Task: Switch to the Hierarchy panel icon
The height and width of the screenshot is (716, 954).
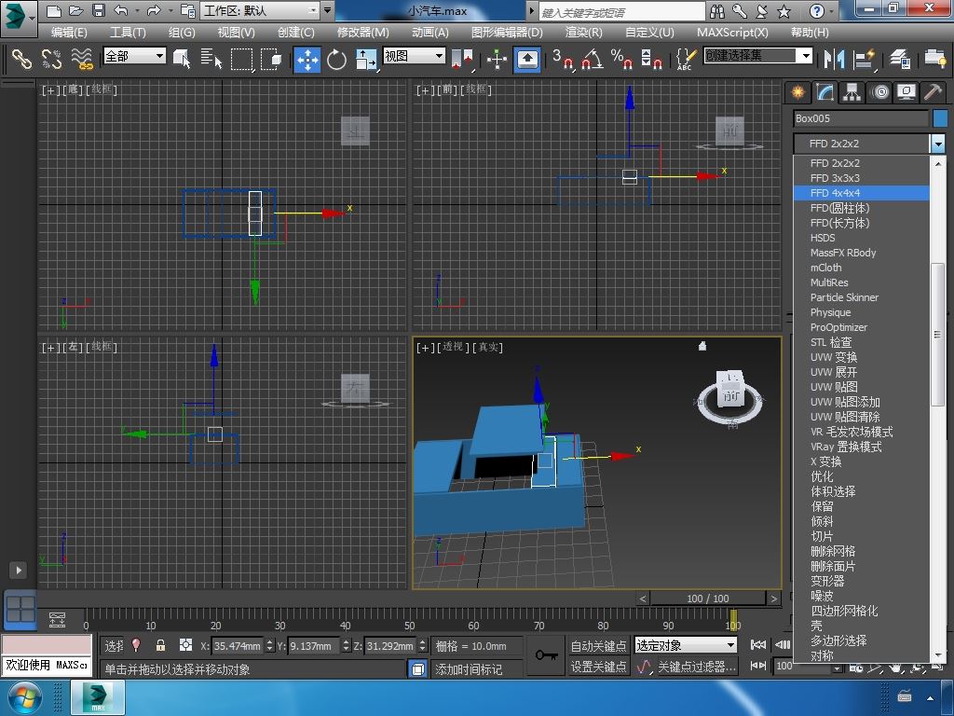Action: [x=852, y=92]
